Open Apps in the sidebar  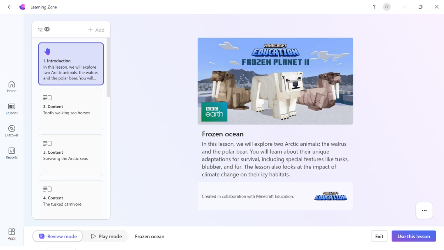[12, 234]
